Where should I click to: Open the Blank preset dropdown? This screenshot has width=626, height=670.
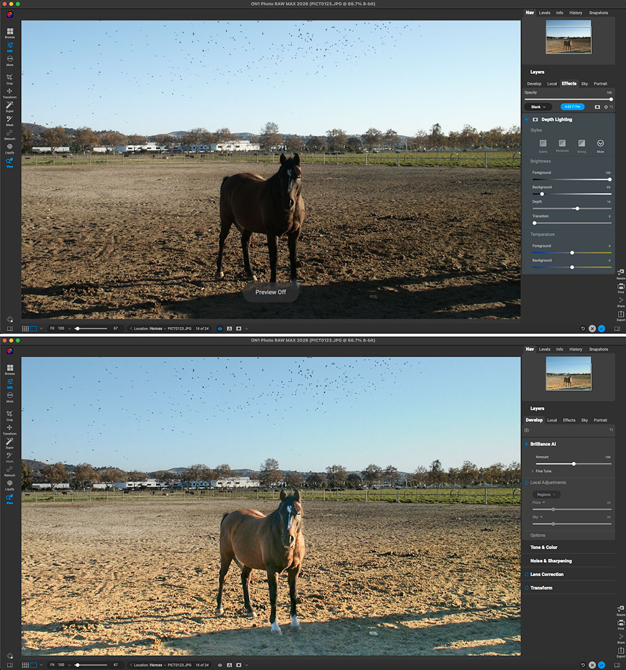(x=538, y=107)
